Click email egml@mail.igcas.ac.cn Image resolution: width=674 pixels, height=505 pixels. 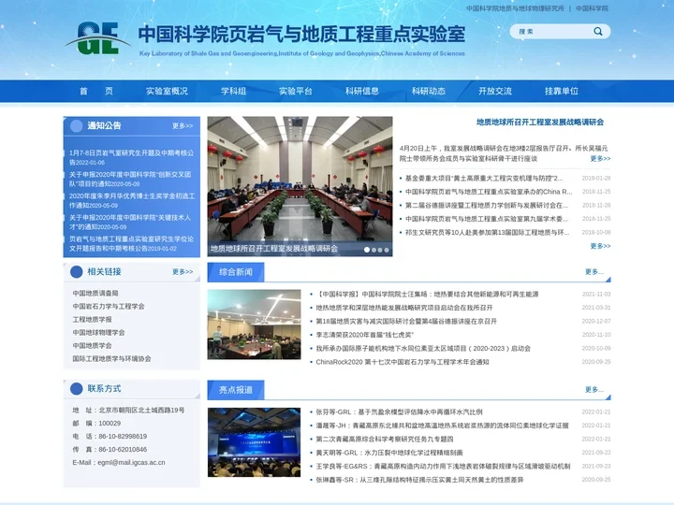click(x=131, y=463)
